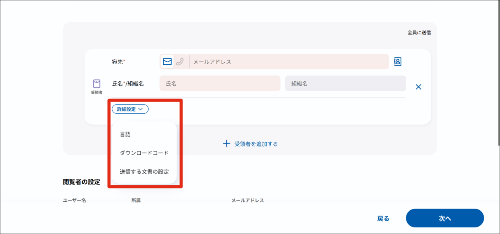Click into the 氏名 text field
Image resolution: width=500 pixels, height=234 pixels.
pos(220,83)
